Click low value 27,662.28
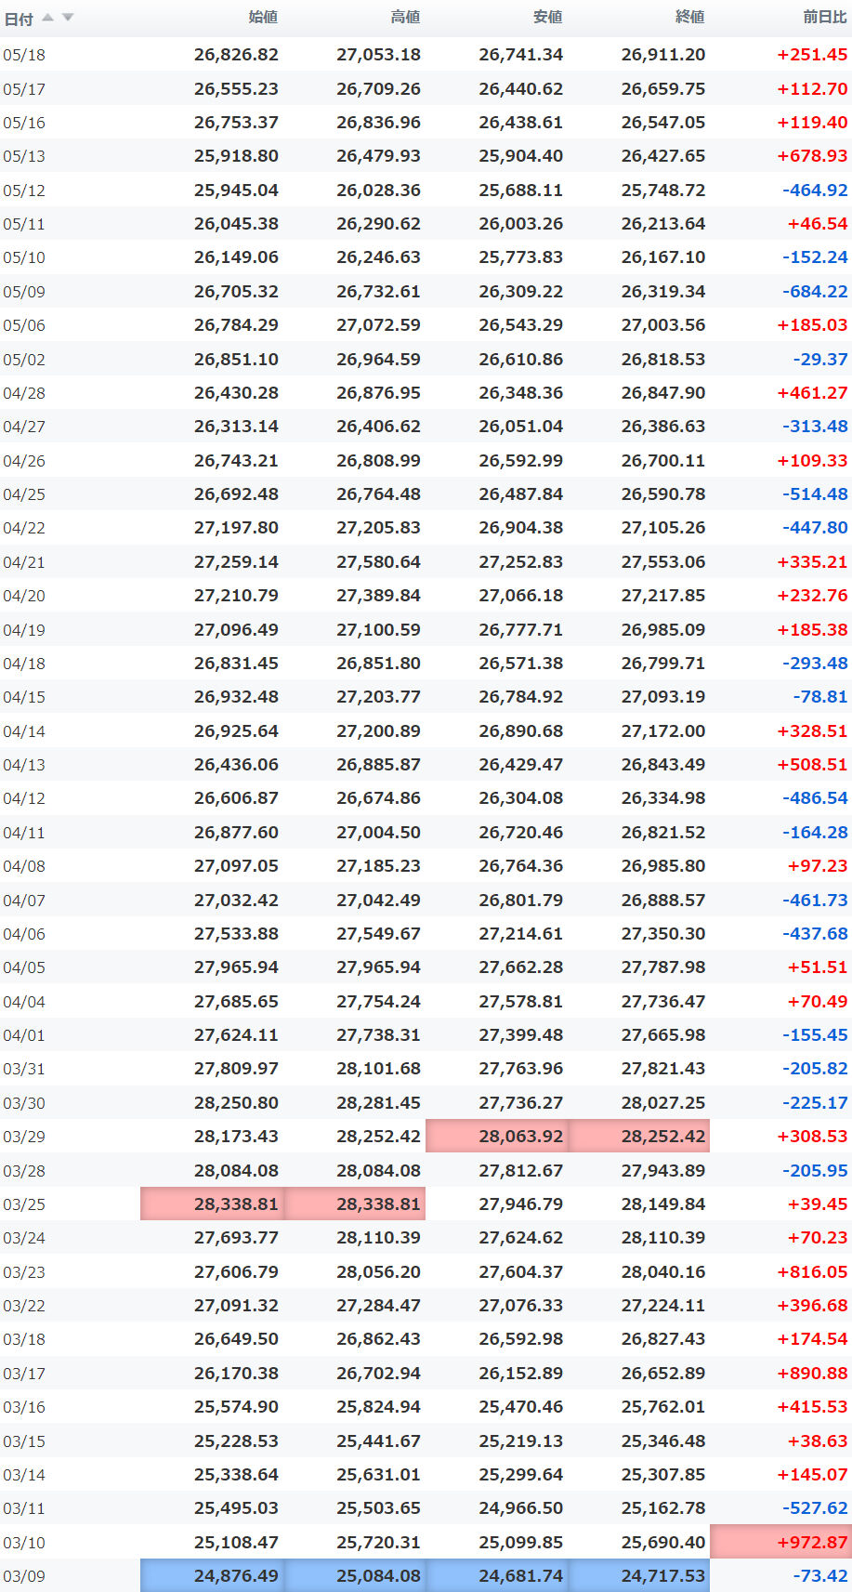 tap(520, 967)
